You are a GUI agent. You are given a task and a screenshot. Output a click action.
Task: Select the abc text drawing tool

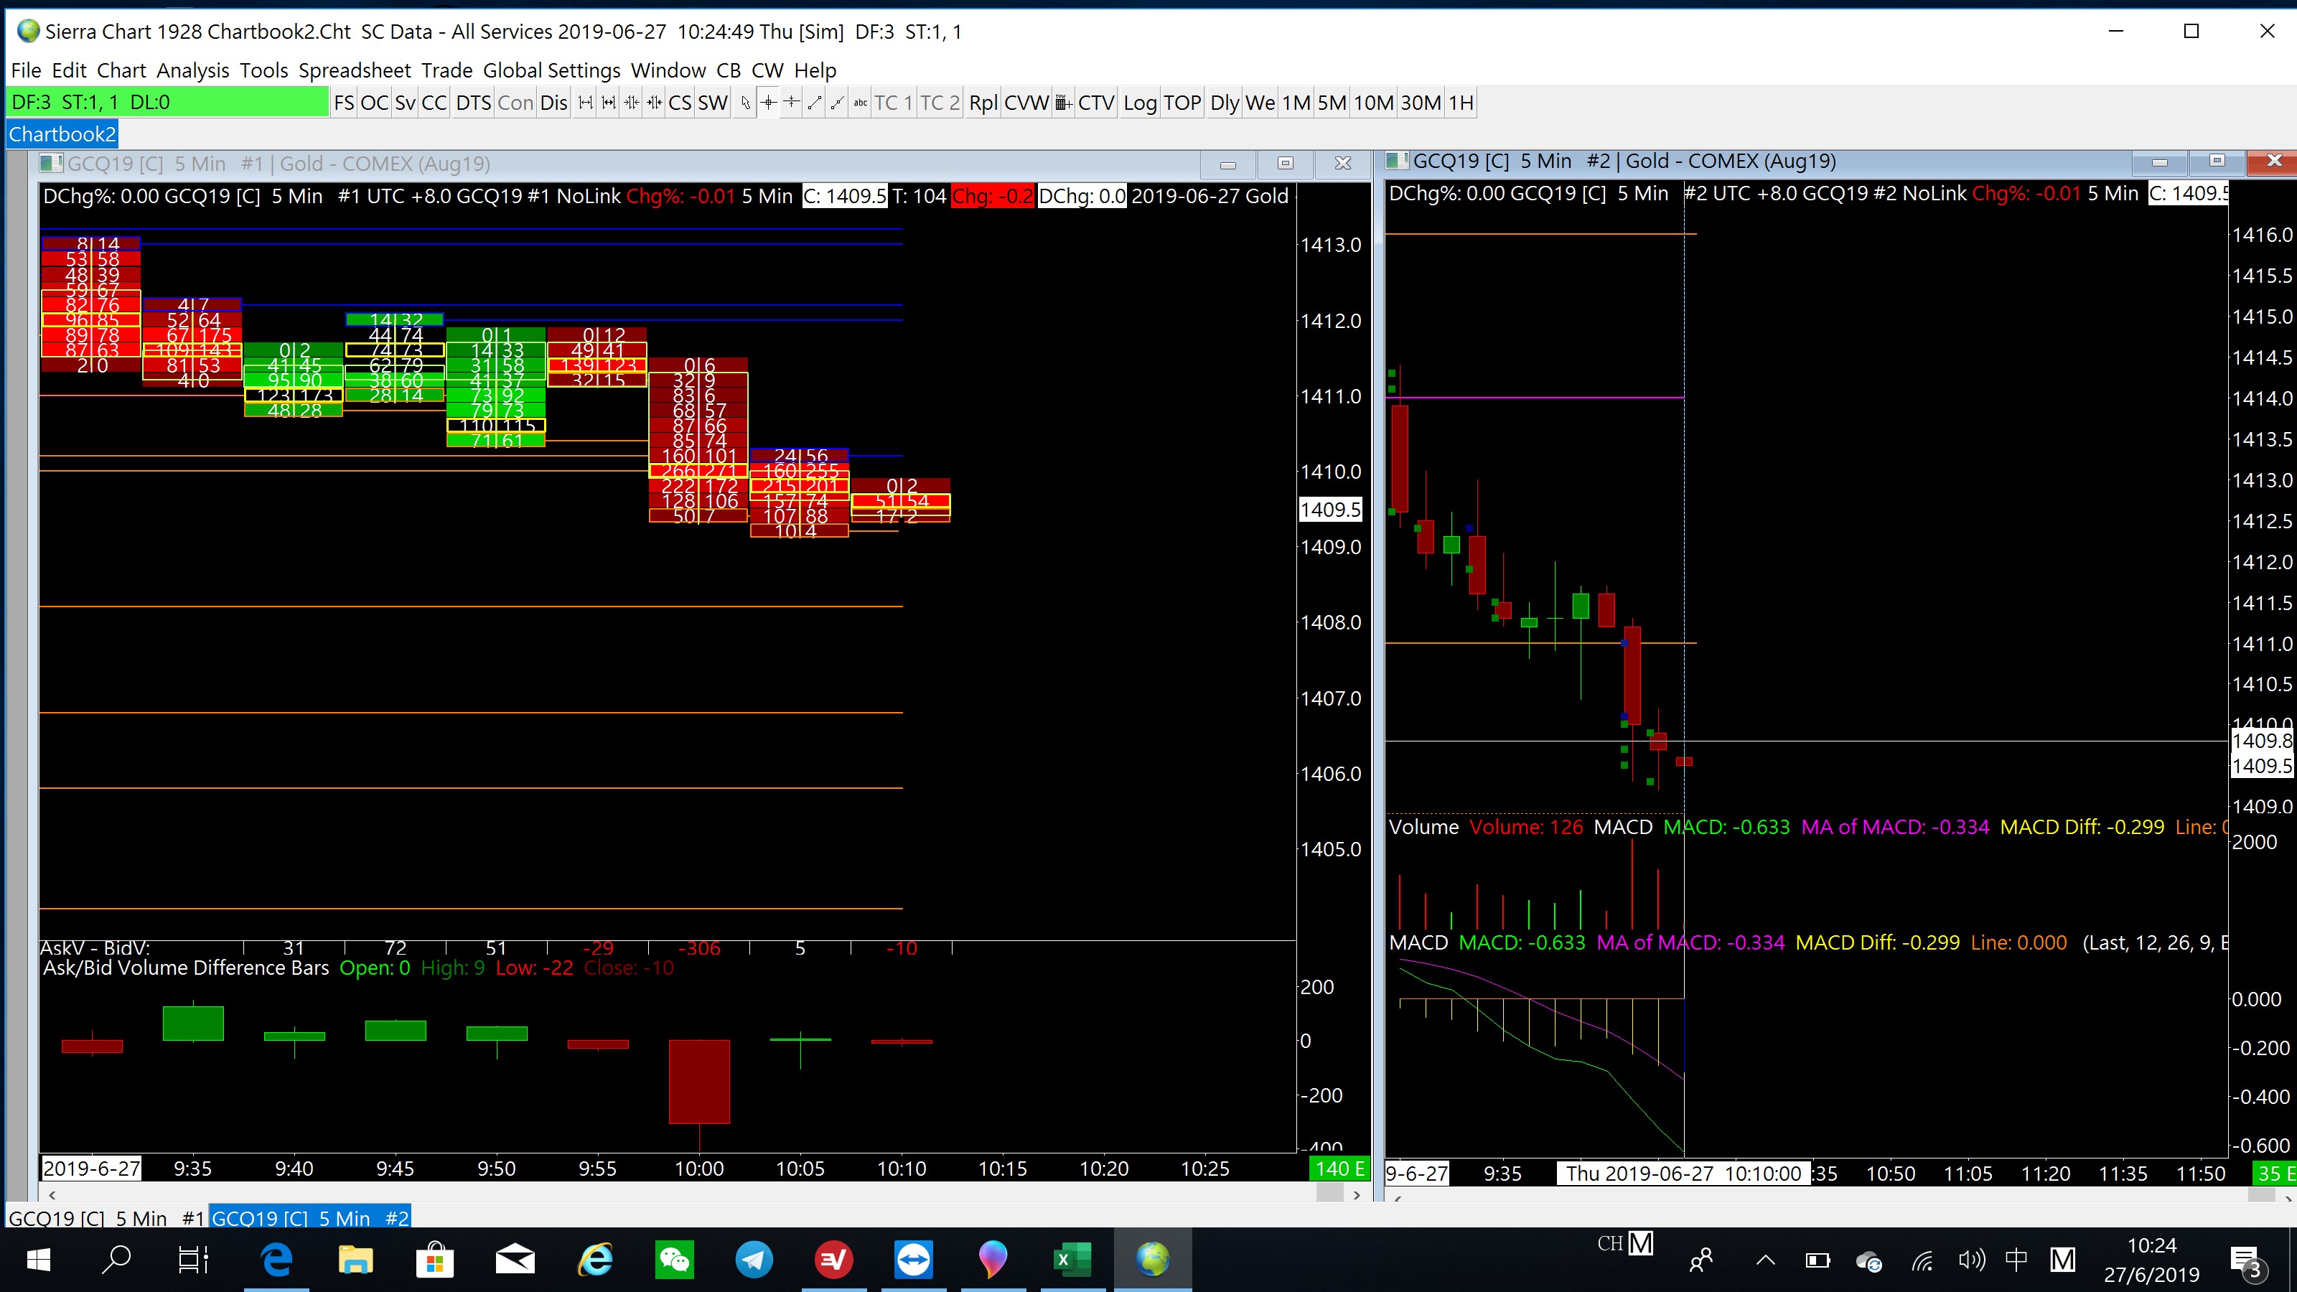(x=860, y=103)
